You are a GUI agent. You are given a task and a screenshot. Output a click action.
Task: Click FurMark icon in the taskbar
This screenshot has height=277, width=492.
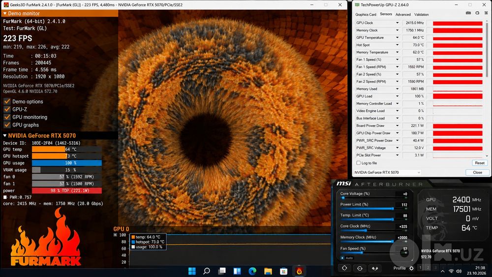coord(299,271)
